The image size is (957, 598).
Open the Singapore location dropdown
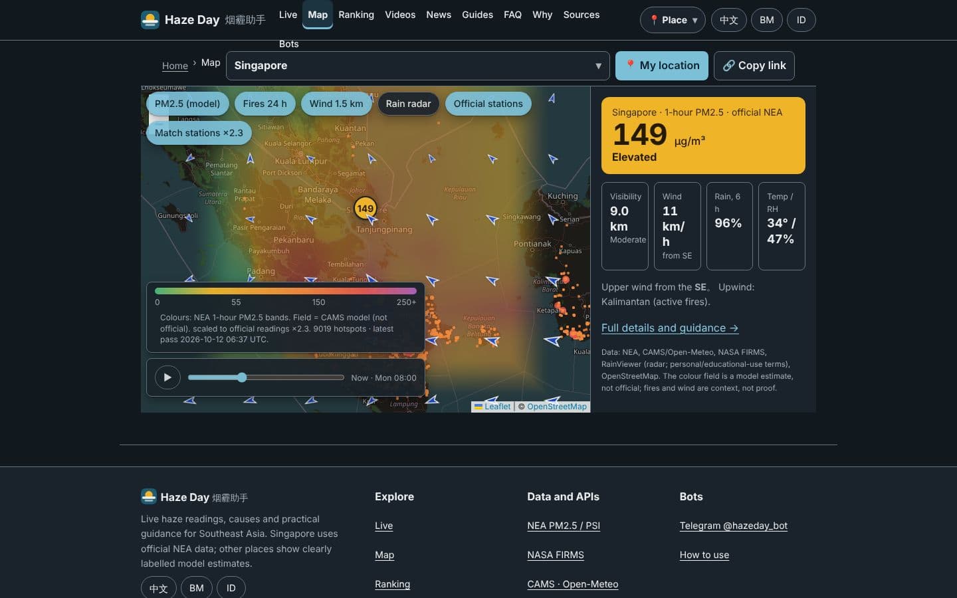click(x=418, y=66)
